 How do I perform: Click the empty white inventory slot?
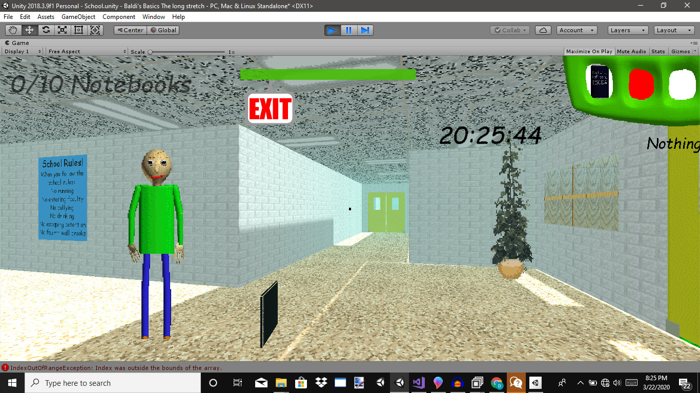point(682,84)
